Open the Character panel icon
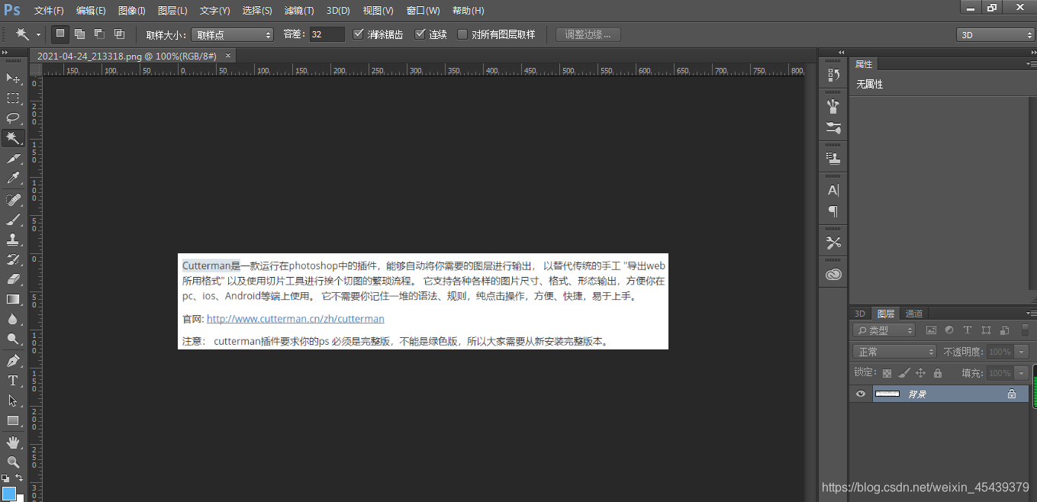This screenshot has height=502, width=1037. [833, 190]
